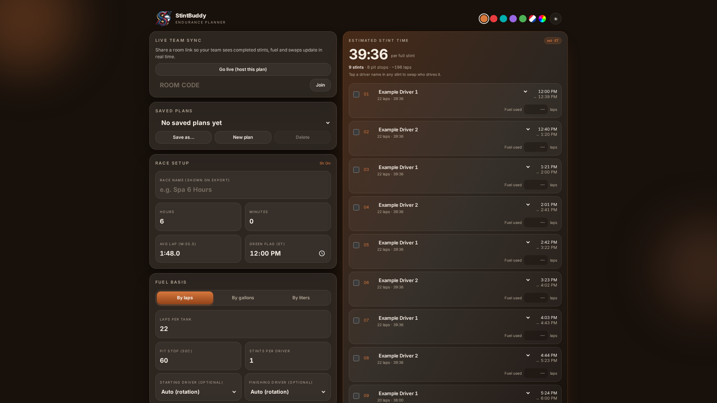Check the stint 07 checkbox
This screenshot has width=717, height=403.
click(356, 321)
